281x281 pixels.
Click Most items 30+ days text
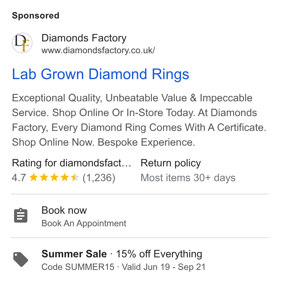188,178
